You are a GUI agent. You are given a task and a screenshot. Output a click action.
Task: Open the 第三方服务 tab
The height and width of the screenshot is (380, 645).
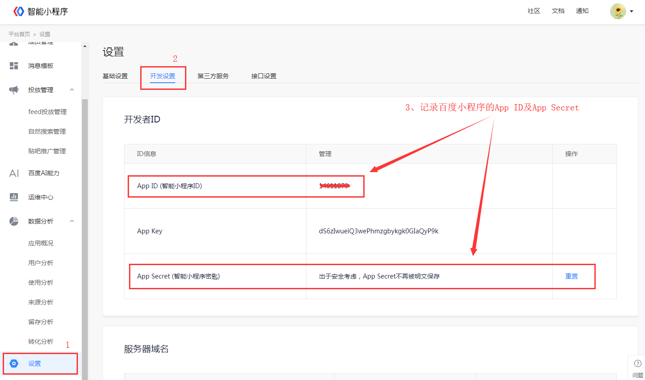pos(213,76)
